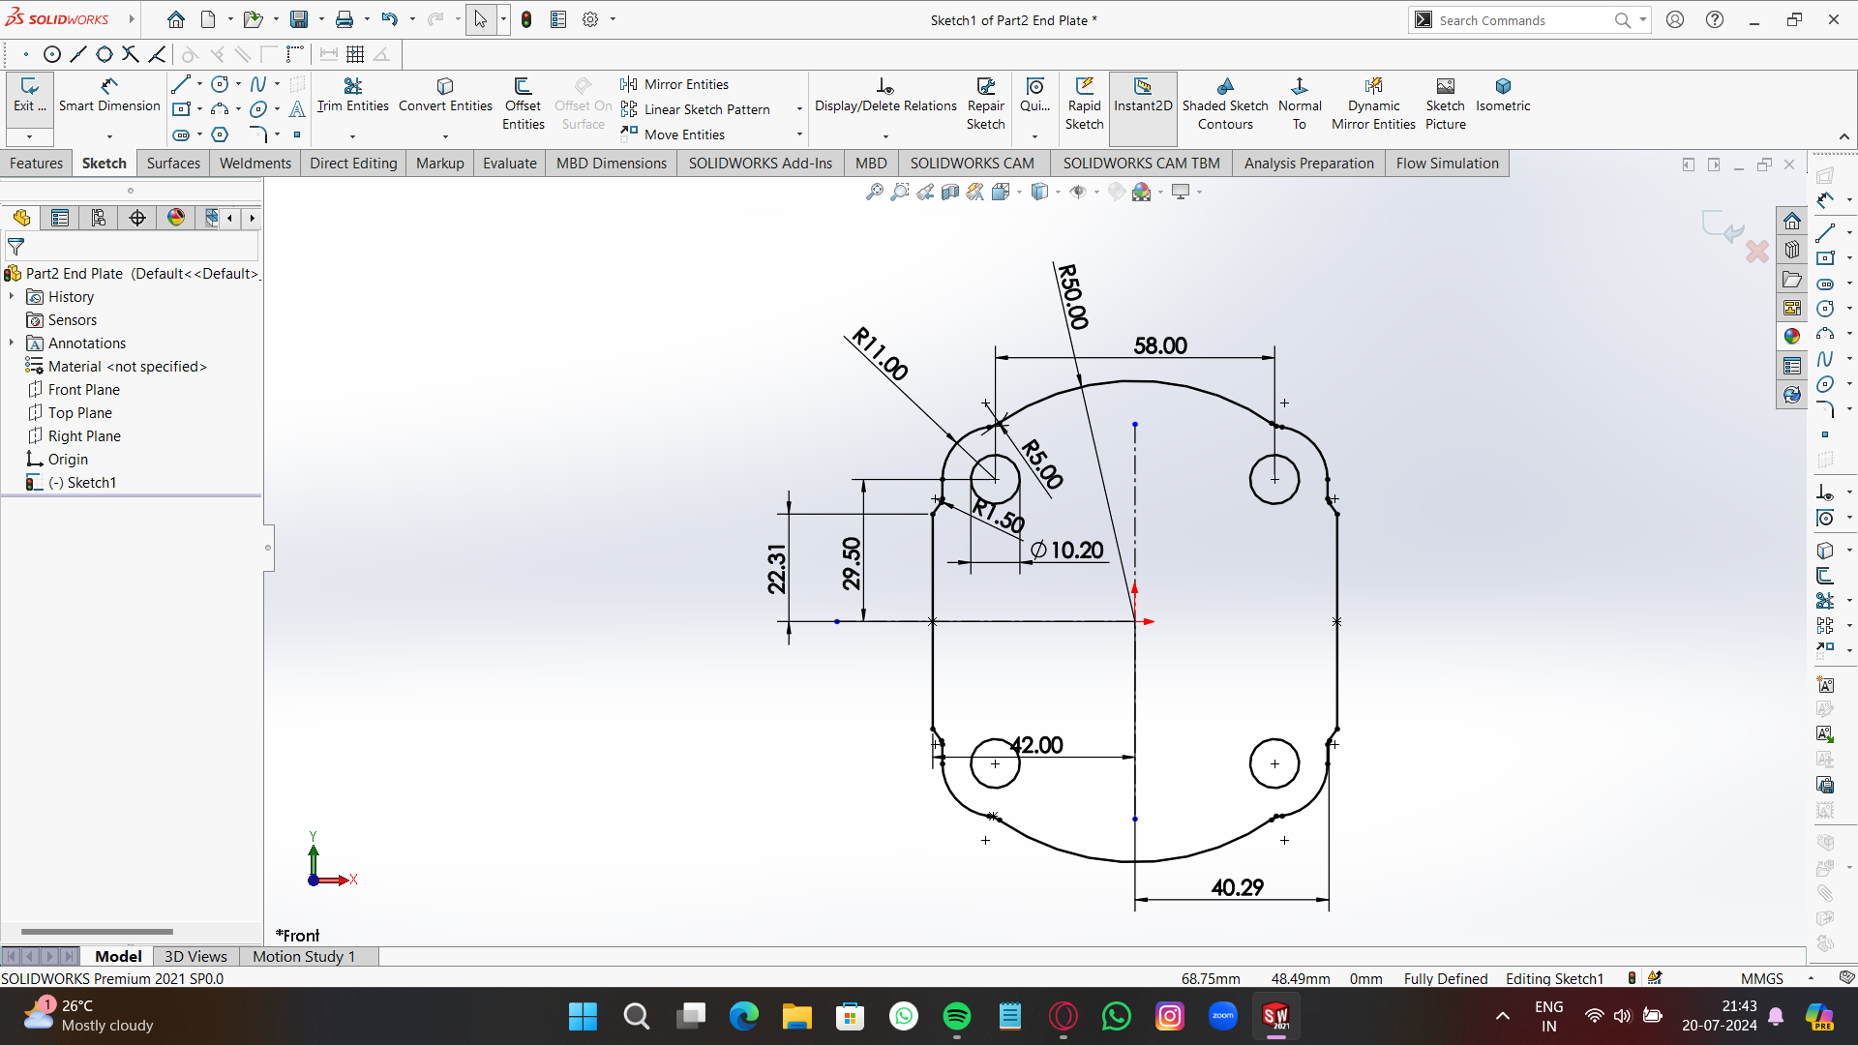The height and width of the screenshot is (1045, 1858).
Task: Open the Linear Sketch Pattern dropdown arrow
Action: click(799, 109)
